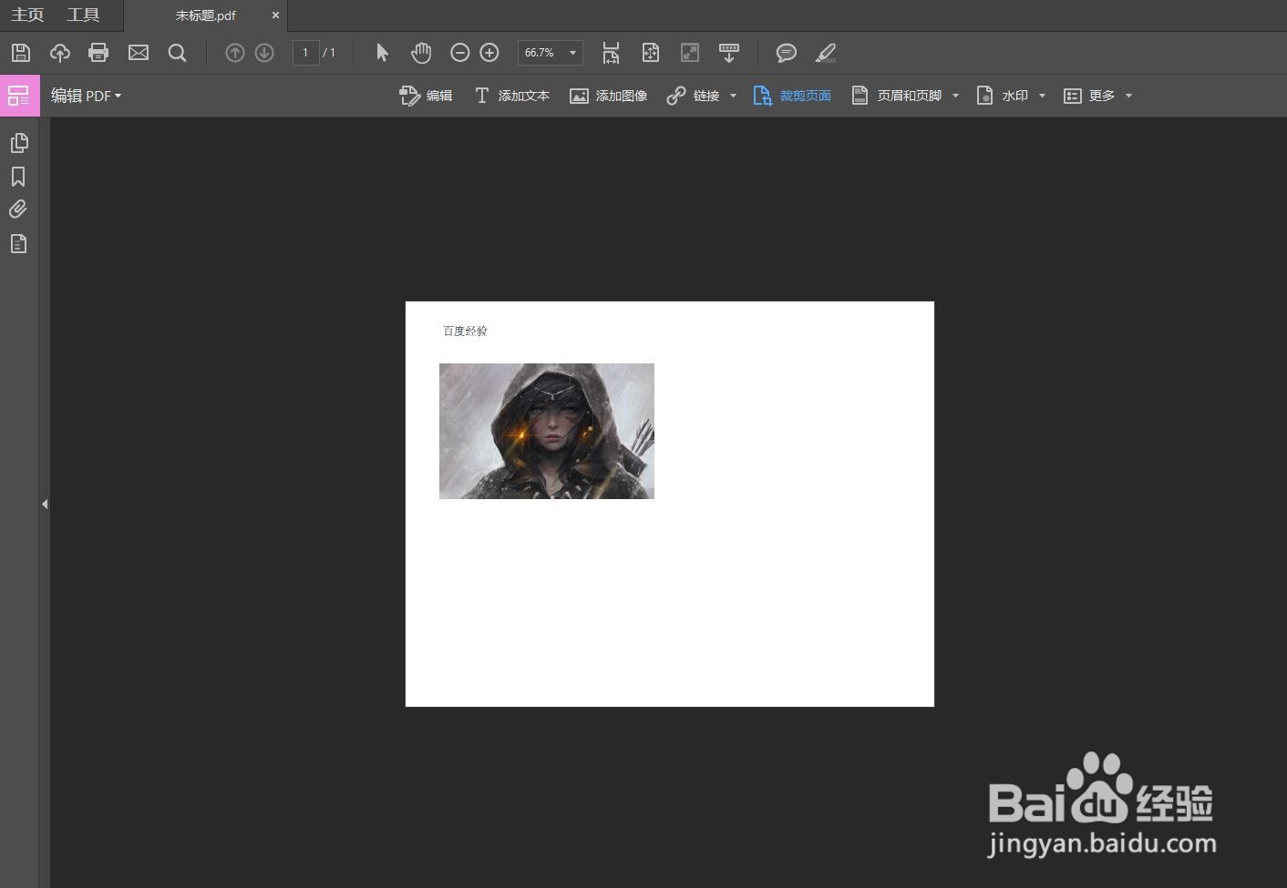Open the bookmarks panel
The image size is (1287, 888).
[x=18, y=177]
